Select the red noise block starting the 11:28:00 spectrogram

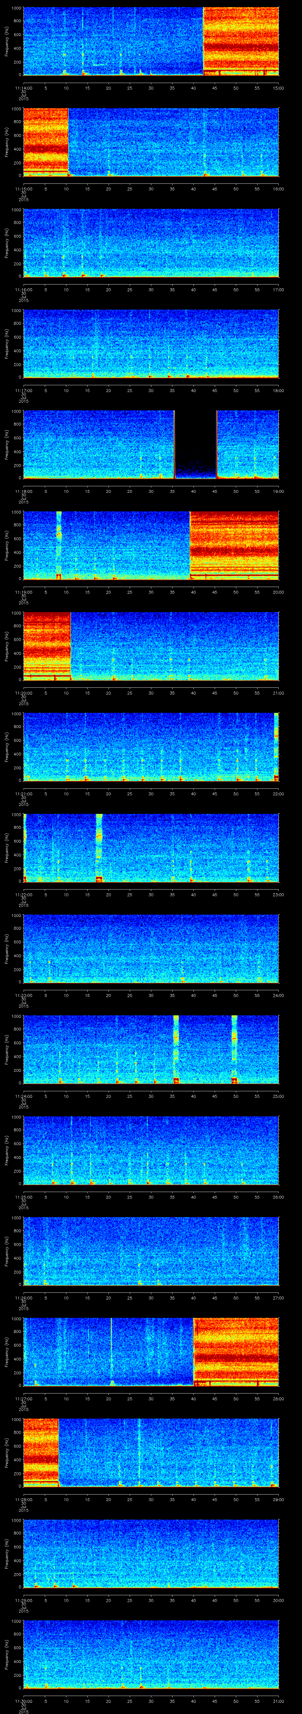point(41,1453)
